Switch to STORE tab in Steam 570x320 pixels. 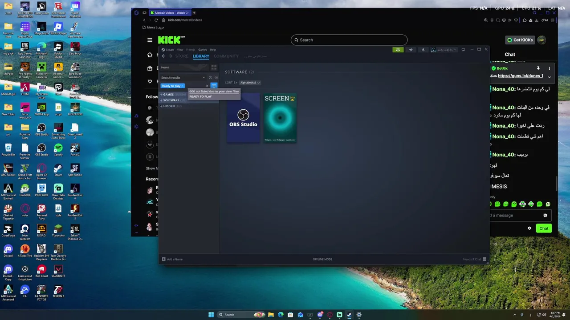(x=182, y=56)
